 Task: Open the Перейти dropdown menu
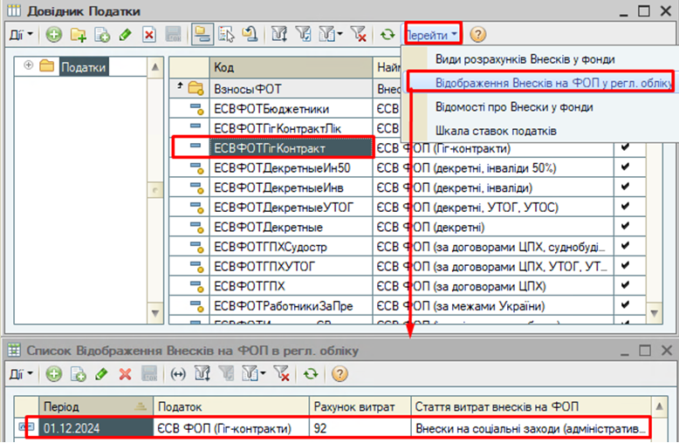[x=432, y=36]
